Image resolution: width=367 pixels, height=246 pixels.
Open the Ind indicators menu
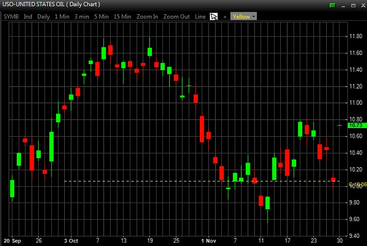click(28, 17)
